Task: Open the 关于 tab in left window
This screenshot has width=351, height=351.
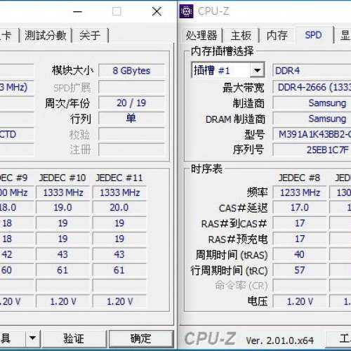Action: pyautogui.click(x=90, y=36)
